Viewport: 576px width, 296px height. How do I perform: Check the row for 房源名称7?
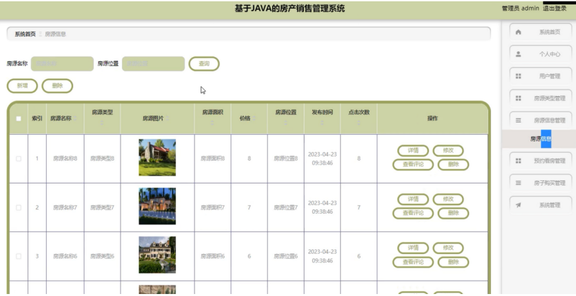tap(18, 208)
